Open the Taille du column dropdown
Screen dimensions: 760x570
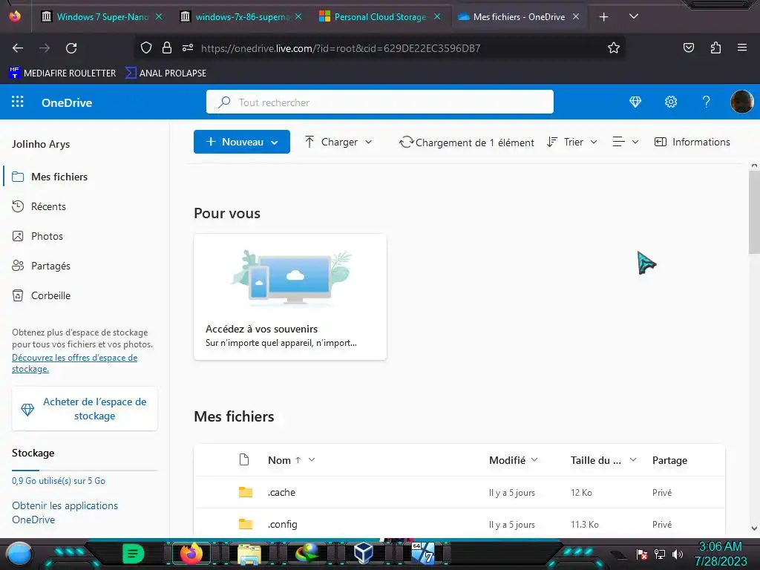603,460
